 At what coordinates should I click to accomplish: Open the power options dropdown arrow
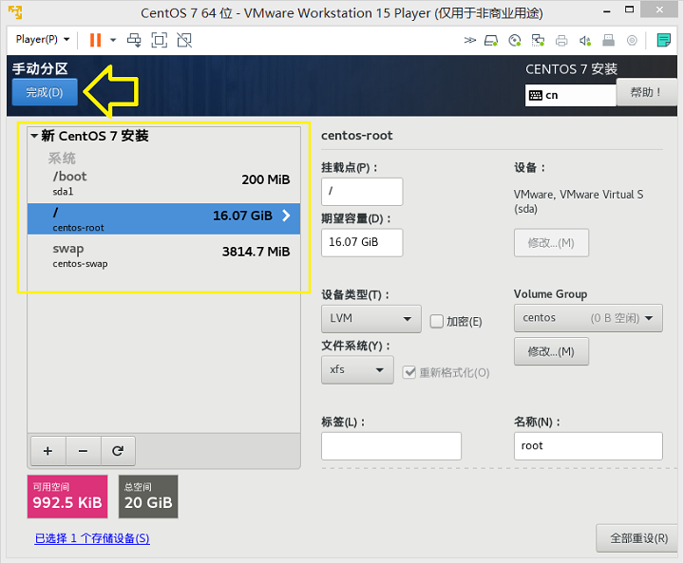[x=113, y=40]
